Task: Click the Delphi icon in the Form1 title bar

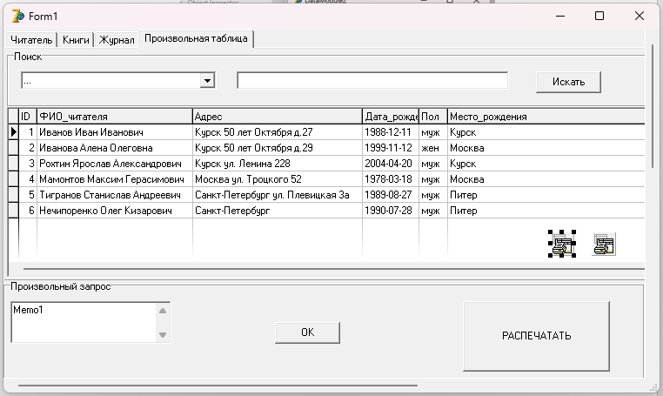Action: point(18,16)
